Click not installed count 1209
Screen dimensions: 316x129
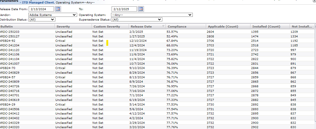294,32
